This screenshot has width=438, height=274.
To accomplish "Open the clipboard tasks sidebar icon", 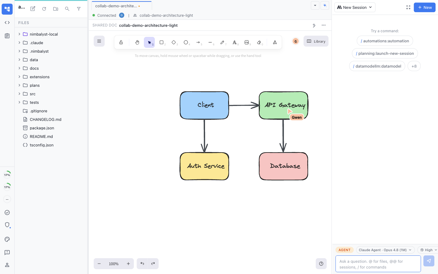I will [x=7, y=36].
